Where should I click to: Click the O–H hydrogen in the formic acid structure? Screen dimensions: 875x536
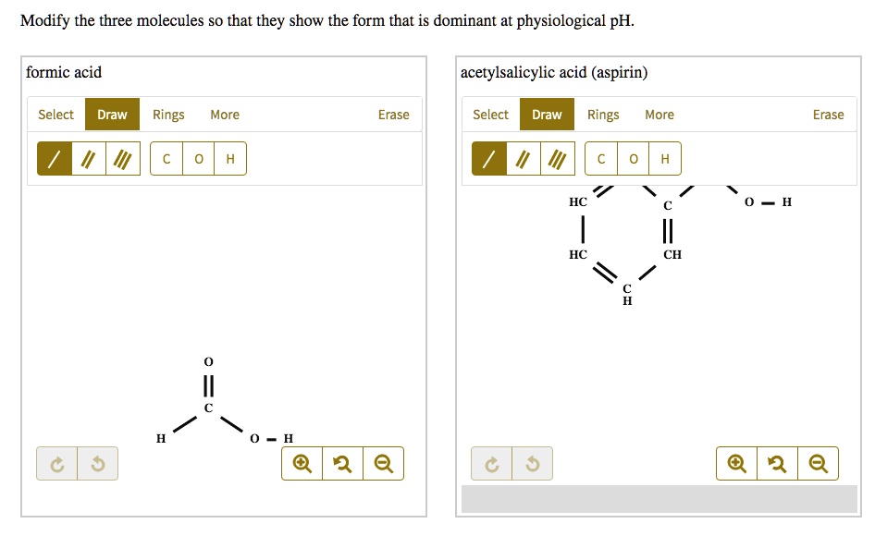click(x=288, y=438)
